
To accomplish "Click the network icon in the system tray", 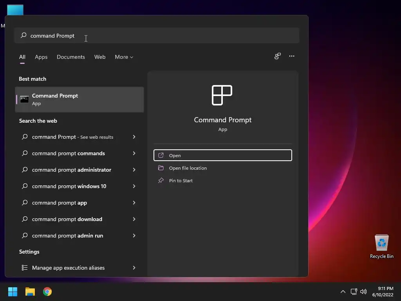I will pyautogui.click(x=354, y=292).
